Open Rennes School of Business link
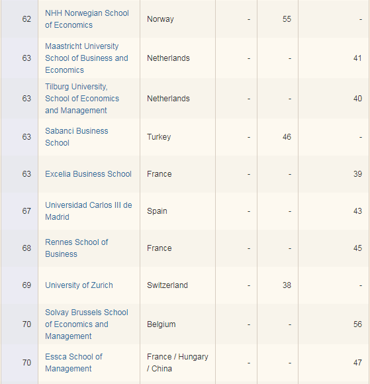370x384 pixels. 77,248
